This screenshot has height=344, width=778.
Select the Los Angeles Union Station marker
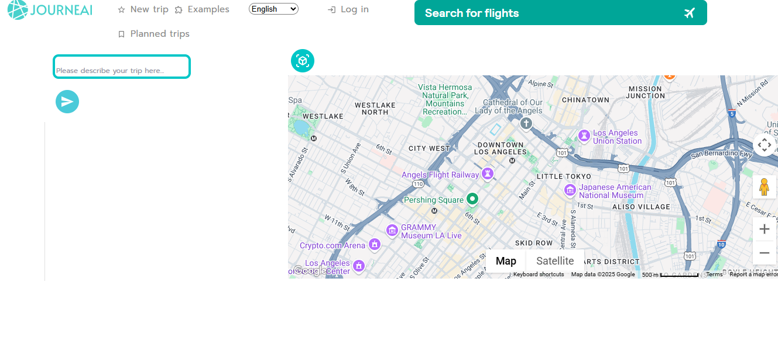[x=584, y=135]
